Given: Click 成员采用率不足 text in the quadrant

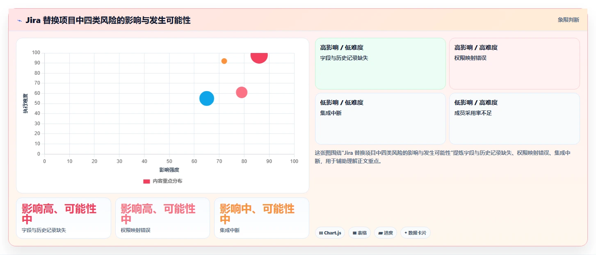Looking at the screenshot, I should [x=473, y=113].
